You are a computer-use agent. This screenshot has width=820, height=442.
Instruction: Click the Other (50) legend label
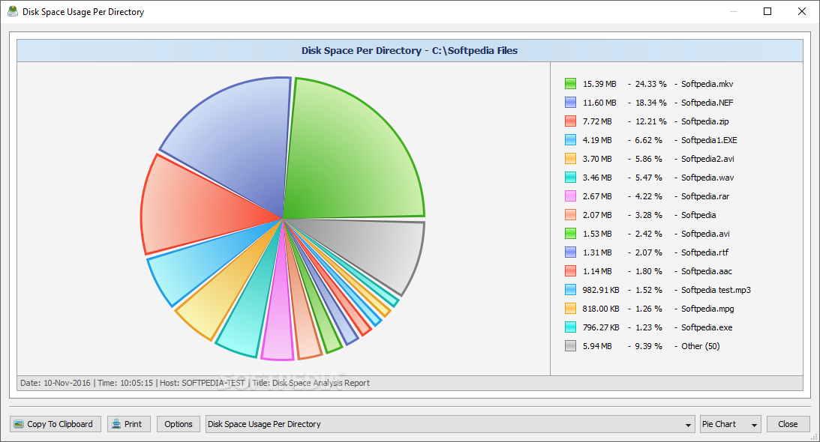point(700,346)
